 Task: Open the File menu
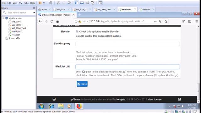point(4,3)
